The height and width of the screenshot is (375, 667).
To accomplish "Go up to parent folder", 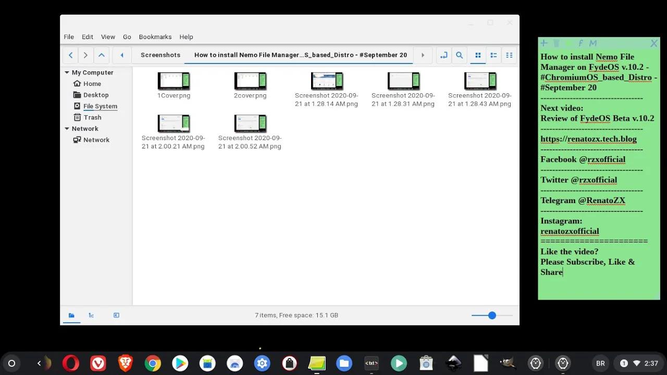I will [x=102, y=55].
